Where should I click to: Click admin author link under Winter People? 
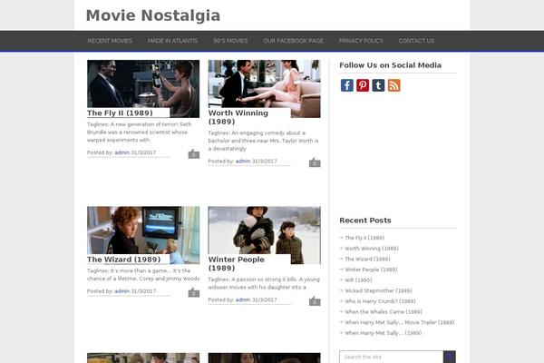pyautogui.click(x=243, y=299)
